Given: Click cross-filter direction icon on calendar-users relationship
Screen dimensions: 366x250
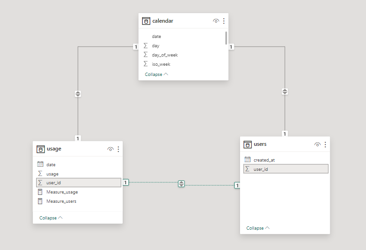Looking at the screenshot, I should 285,91.
